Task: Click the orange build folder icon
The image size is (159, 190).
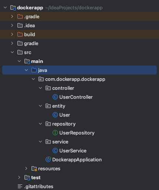Action: 20,34
